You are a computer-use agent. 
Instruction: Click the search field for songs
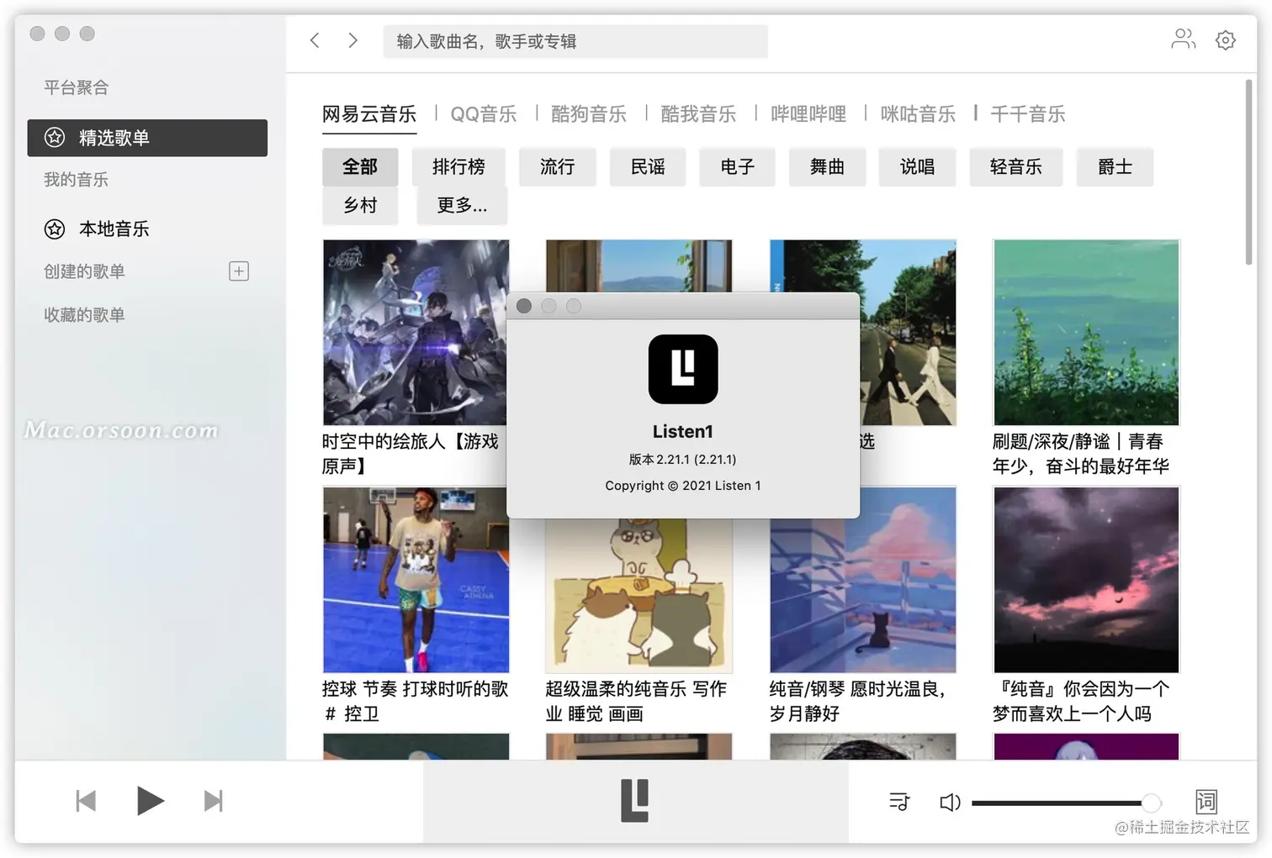[575, 41]
